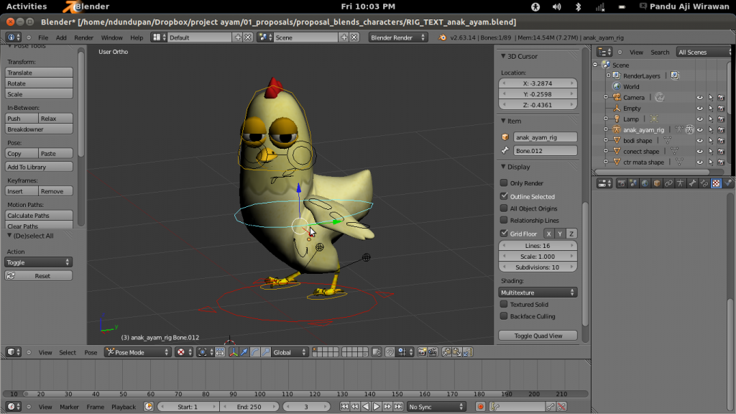Click the copy pose icon in 3D header
The height and width of the screenshot is (414, 736).
point(446,352)
